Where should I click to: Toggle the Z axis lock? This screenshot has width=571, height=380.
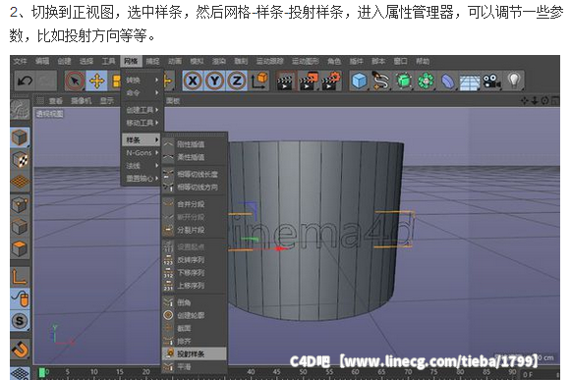click(237, 81)
